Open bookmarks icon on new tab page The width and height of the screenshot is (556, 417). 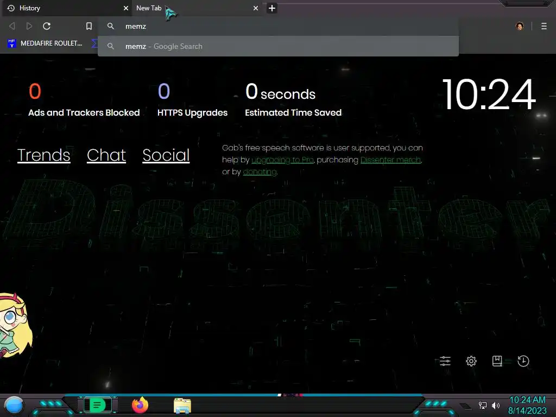pyautogui.click(x=497, y=361)
